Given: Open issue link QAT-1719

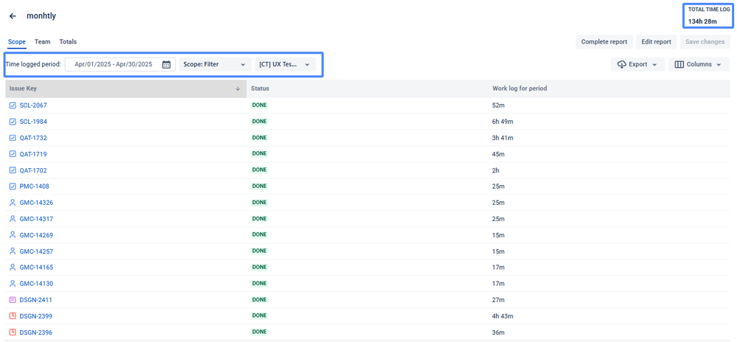Looking at the screenshot, I should pyautogui.click(x=33, y=154).
